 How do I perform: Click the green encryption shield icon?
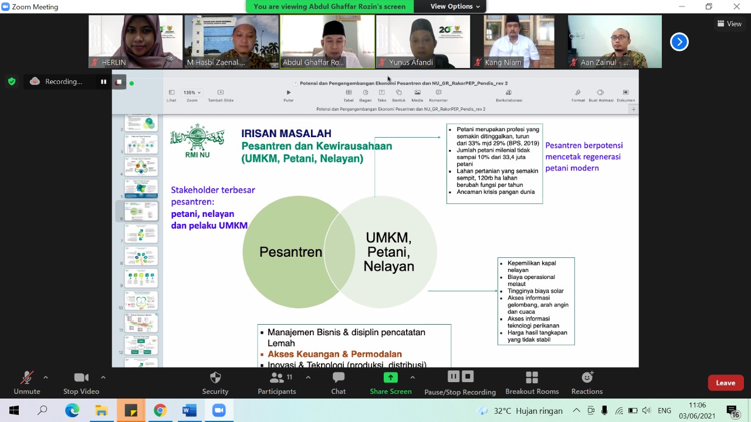click(12, 81)
